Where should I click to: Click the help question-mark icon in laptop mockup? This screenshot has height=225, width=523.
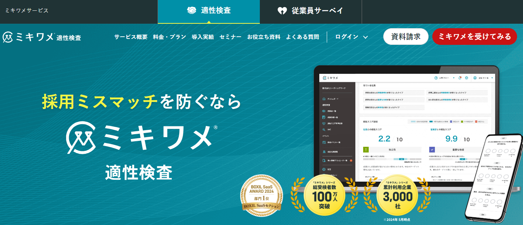436,78
